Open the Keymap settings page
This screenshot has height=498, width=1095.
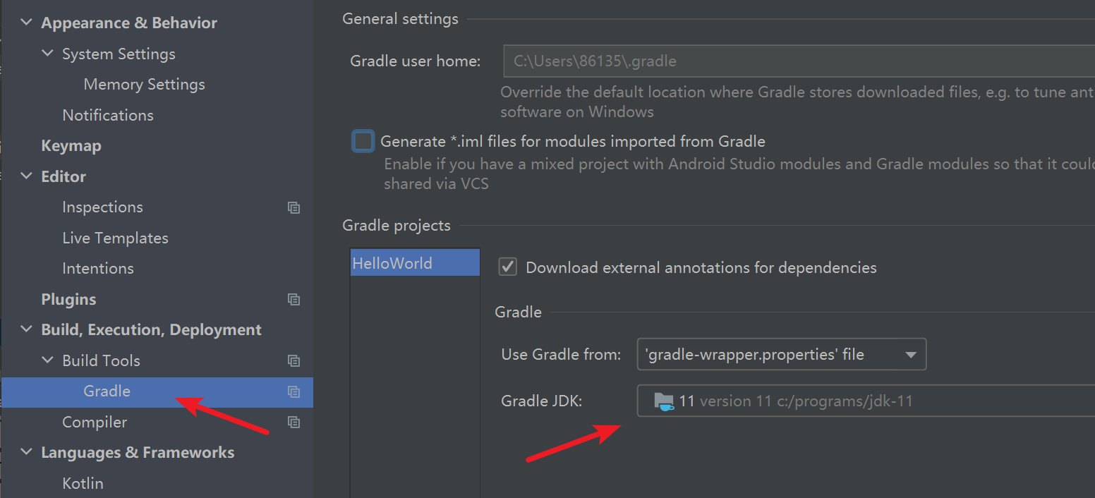click(71, 145)
